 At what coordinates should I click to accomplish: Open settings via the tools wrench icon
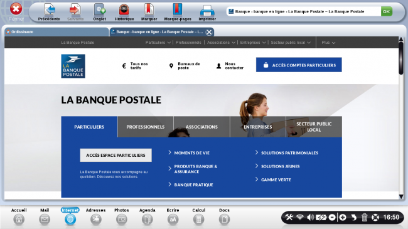[289, 217]
